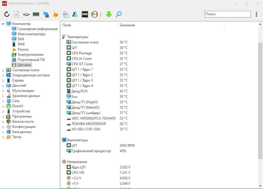
Task: Expand the Дисплей tree node
Action: [3, 86]
